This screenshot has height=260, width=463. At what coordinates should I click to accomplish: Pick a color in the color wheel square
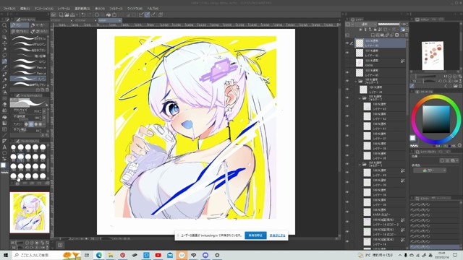(436, 119)
